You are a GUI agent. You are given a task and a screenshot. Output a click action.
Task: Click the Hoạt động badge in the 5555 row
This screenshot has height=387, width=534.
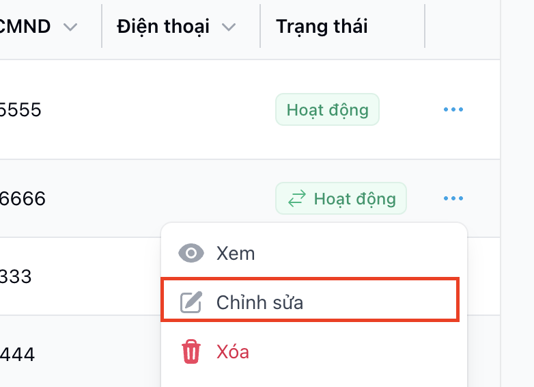coord(327,109)
